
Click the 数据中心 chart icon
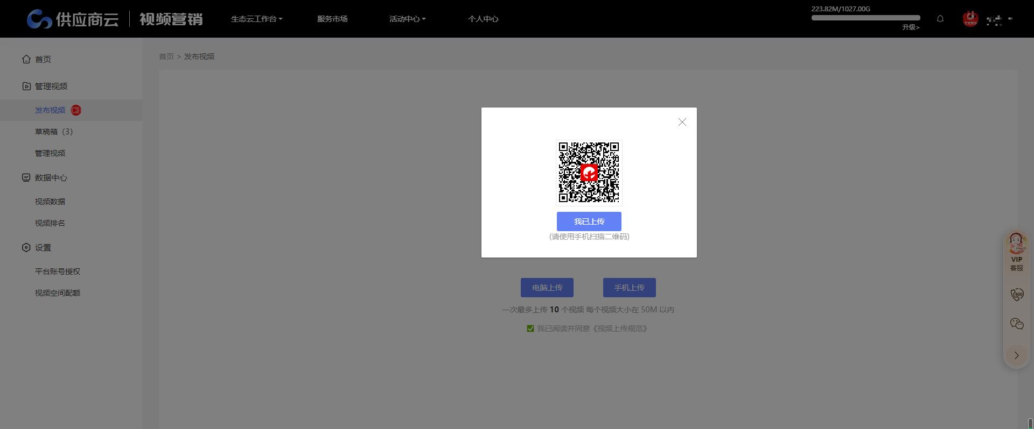(x=26, y=177)
